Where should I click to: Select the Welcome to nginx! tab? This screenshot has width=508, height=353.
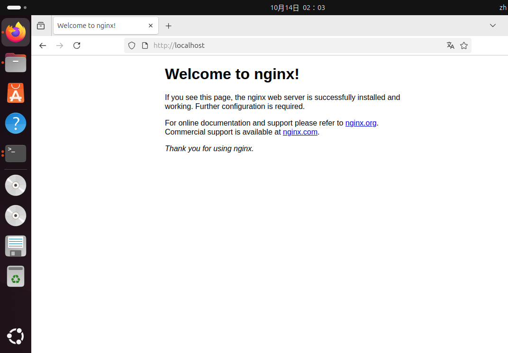coord(106,26)
